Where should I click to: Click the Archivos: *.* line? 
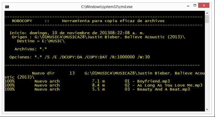31,49
